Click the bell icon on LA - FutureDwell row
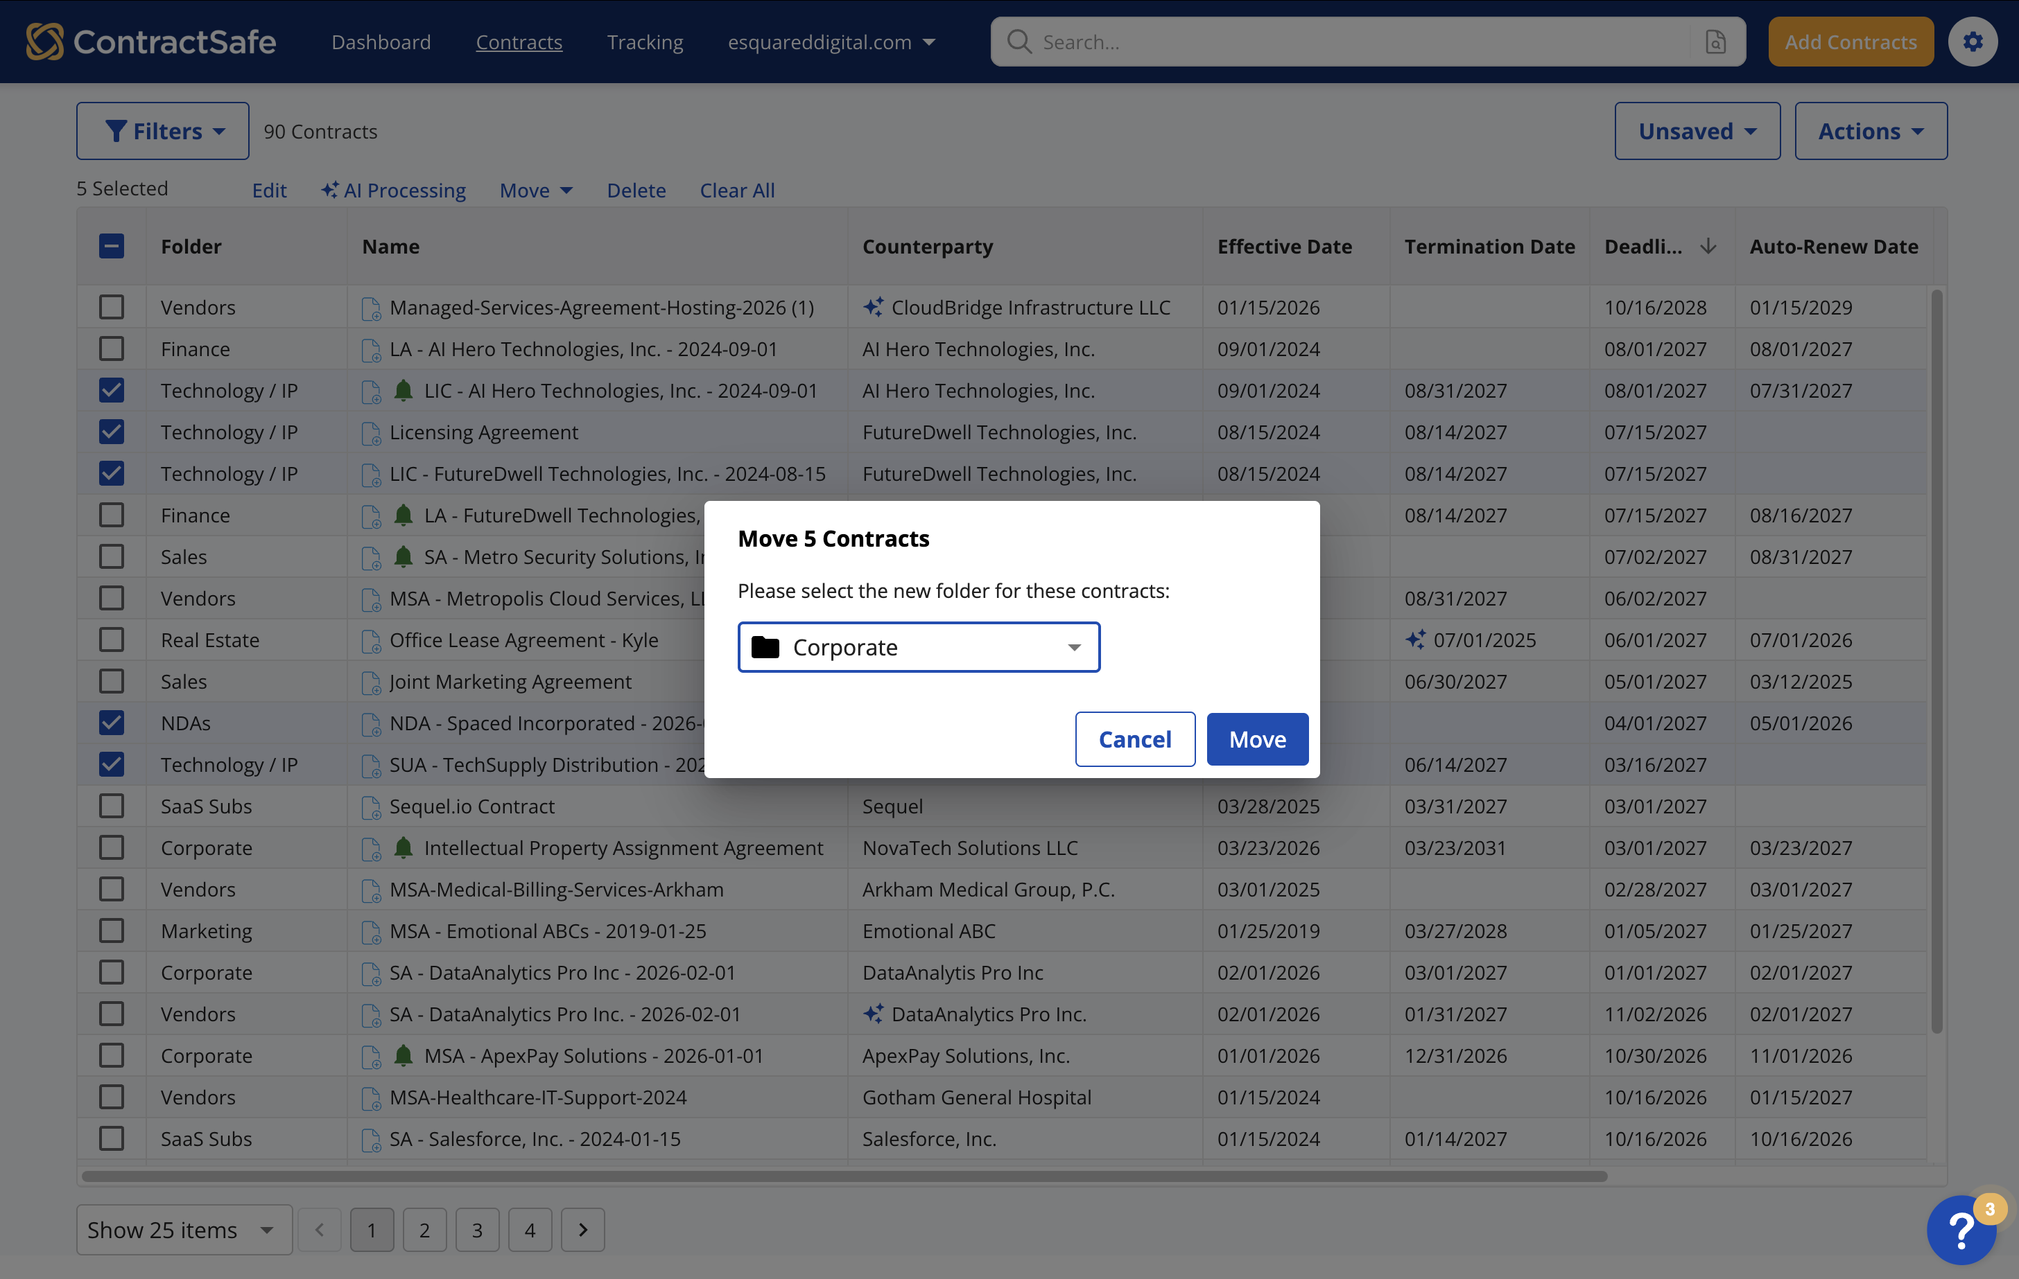 [x=404, y=515]
